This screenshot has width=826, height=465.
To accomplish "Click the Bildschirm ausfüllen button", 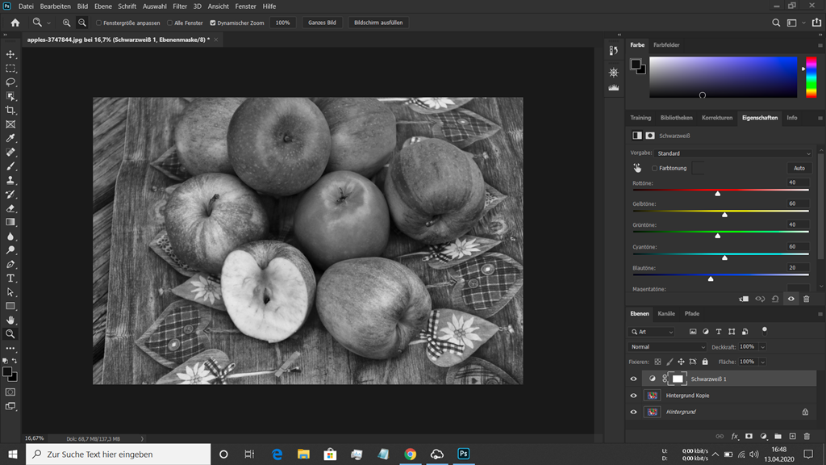I will [378, 23].
